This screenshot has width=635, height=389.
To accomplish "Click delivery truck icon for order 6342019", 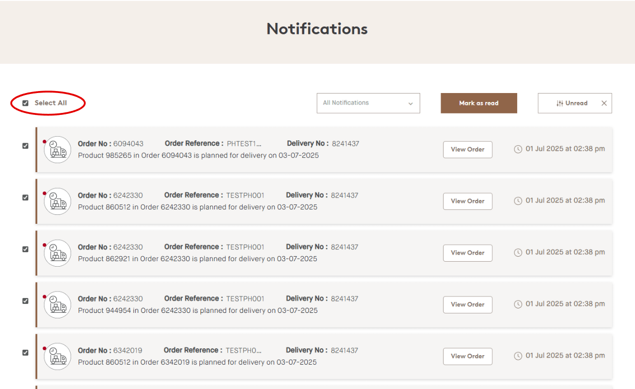I will tap(58, 357).
